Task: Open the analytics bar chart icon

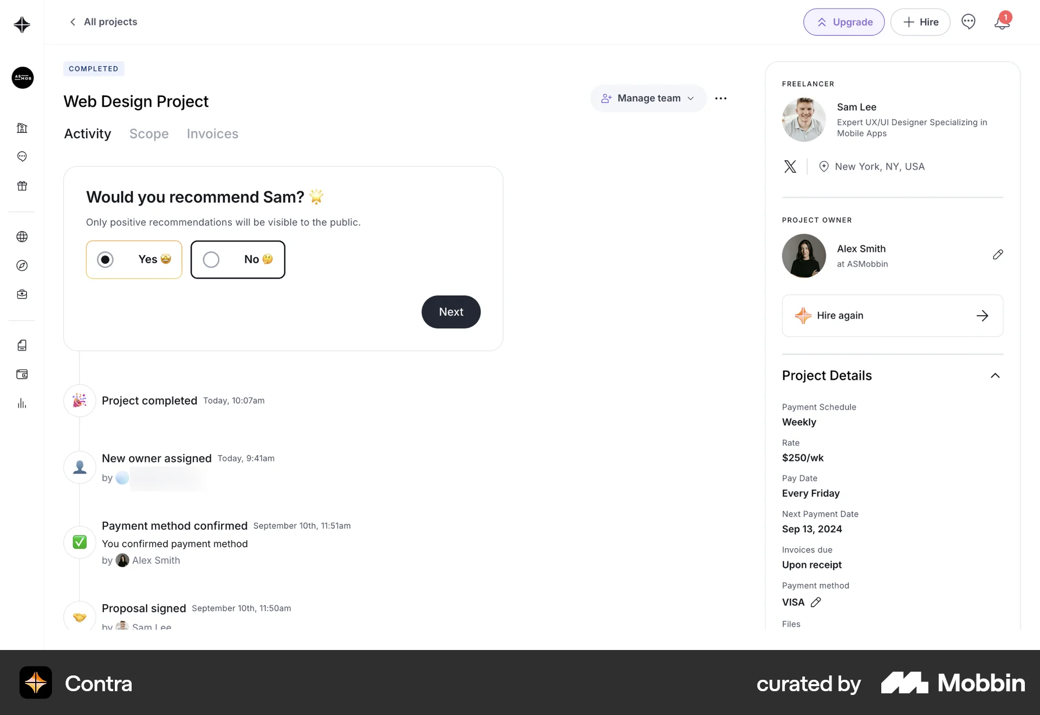Action: coord(22,404)
